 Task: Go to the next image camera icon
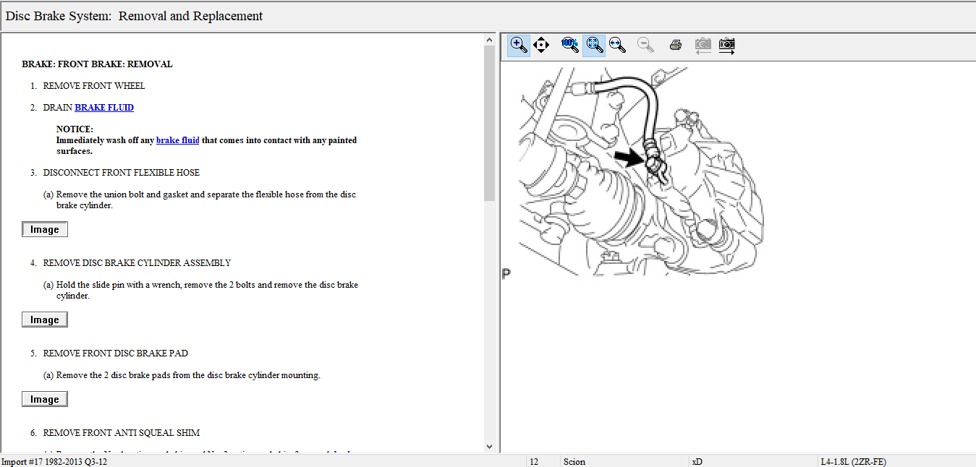pos(727,45)
